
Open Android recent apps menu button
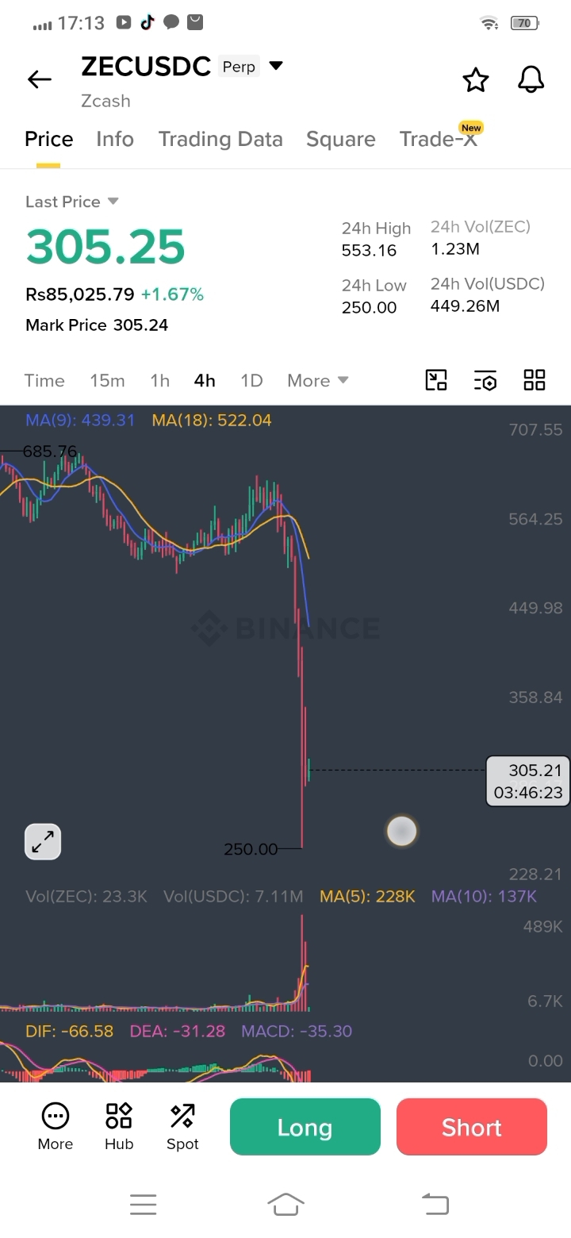coord(144,1204)
